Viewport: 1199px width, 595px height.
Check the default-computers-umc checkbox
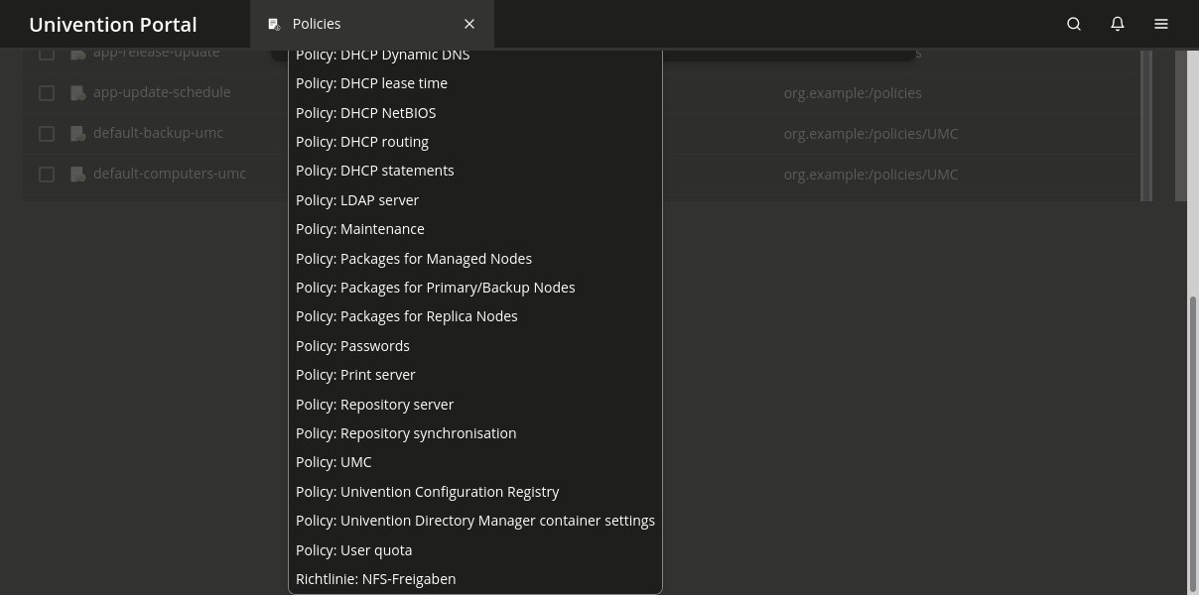47,175
